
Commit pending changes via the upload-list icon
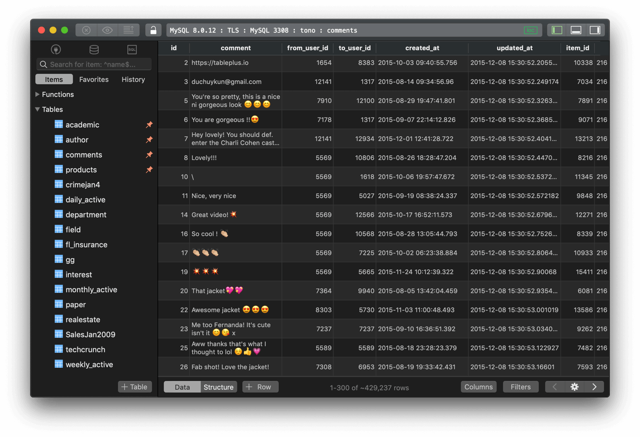coord(129,29)
